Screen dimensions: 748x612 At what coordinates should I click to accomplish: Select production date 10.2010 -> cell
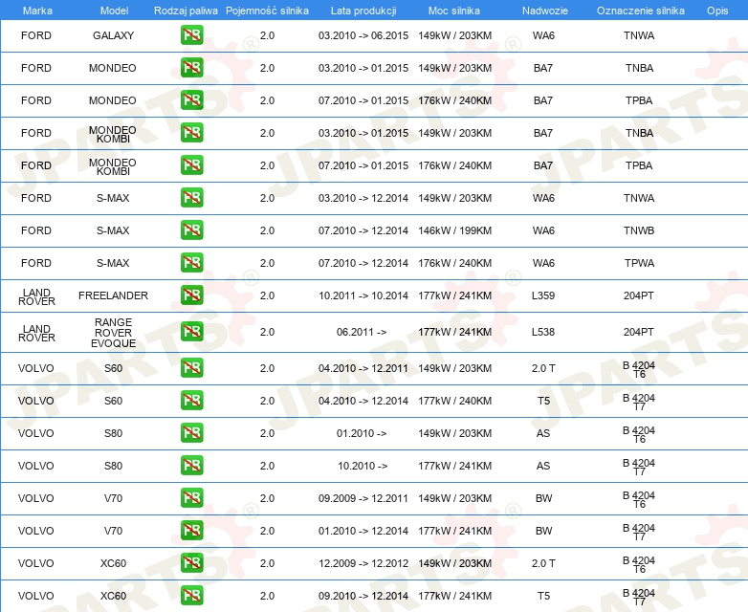[x=363, y=466]
